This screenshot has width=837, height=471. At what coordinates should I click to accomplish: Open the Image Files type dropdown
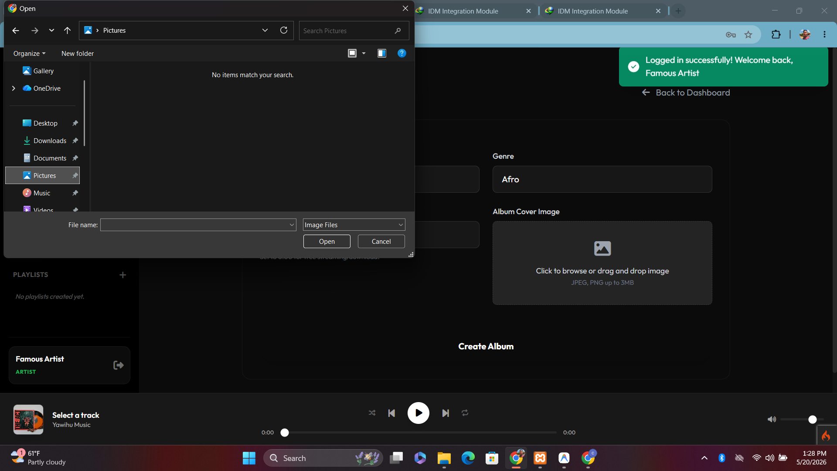(354, 225)
